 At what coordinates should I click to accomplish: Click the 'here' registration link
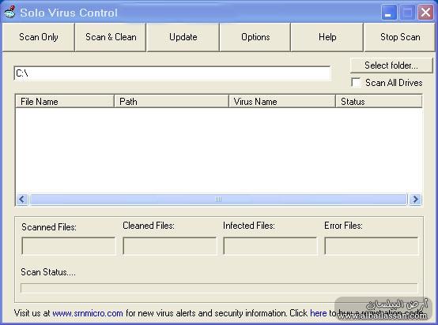tap(319, 313)
